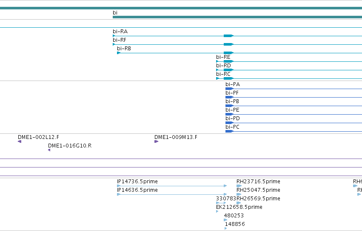
Task: Select the bi gene label
Action: (x=115, y=13)
